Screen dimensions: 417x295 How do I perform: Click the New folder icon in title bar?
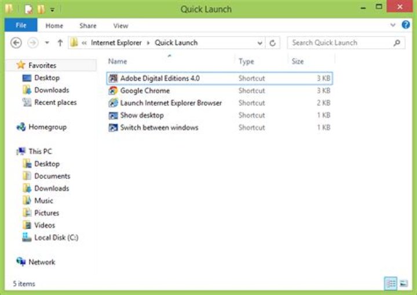(41, 9)
